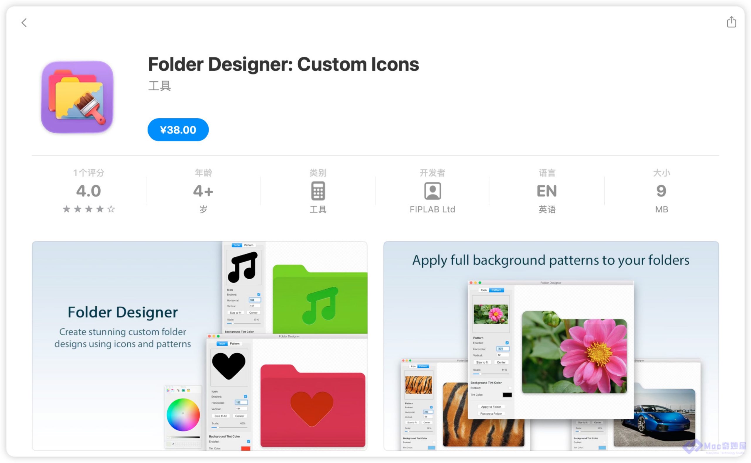Screen dimensions: 751x463
Task: Click the Folder Designer app icon
Action: coord(77,97)
